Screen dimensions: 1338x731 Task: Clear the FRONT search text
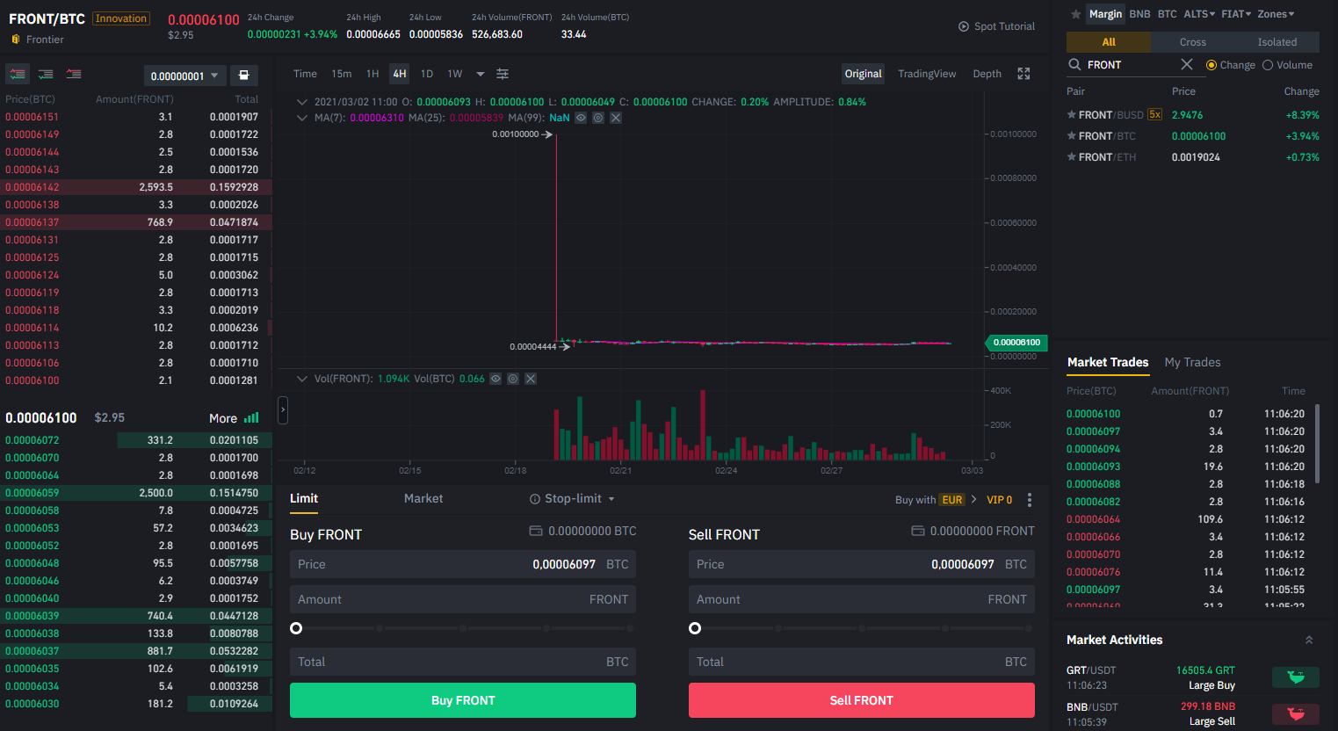coord(1187,64)
